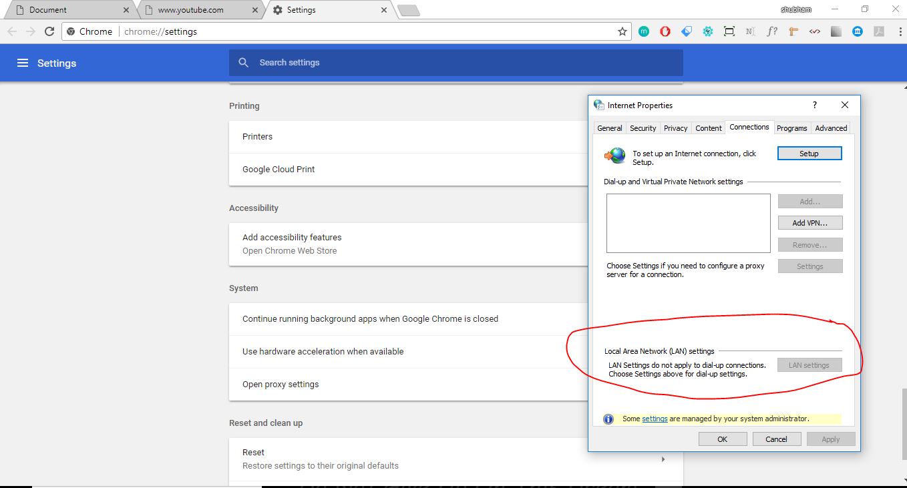Viewport: 907px width, 488px height.
Task: Click the LAN settings button
Action: [809, 365]
